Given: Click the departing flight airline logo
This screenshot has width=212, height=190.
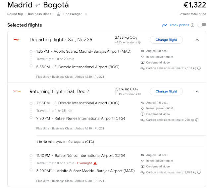Looking at the screenshot, I should 17,40.
